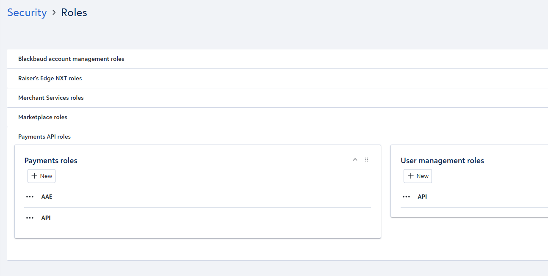Open context menu for AAE role
This screenshot has width=548, height=276.
(30, 197)
